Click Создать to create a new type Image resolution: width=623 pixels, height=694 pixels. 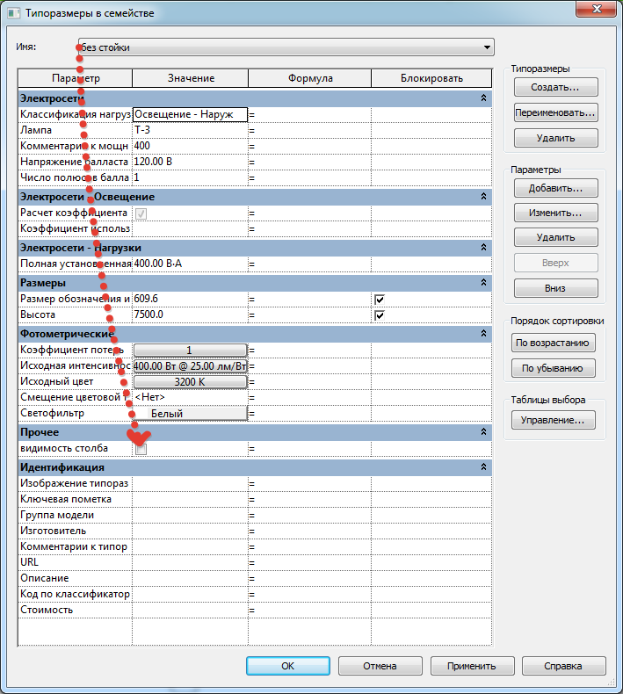555,87
